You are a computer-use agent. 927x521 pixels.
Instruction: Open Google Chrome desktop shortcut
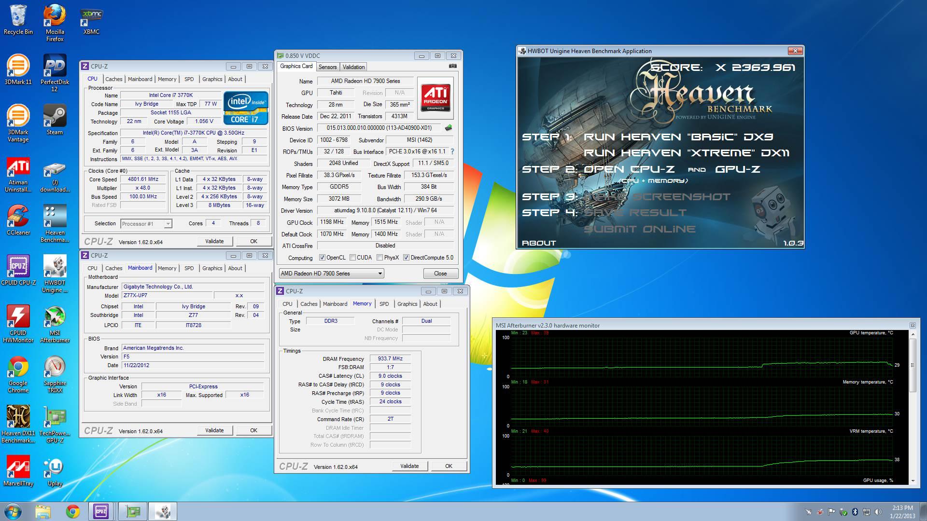point(18,374)
